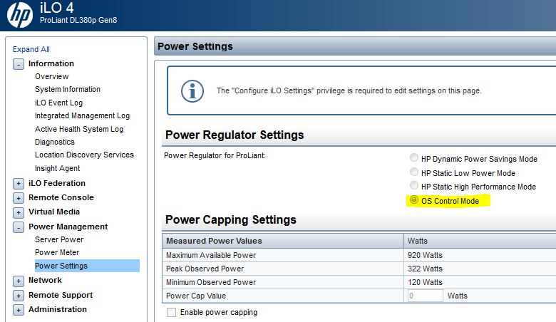This screenshot has height=322, width=556.
Task: Expand the iLO Federation section
Action: tap(19, 184)
